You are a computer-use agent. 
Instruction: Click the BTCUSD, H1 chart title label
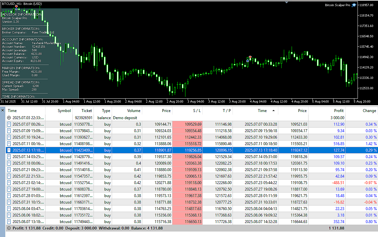coord(22,4)
